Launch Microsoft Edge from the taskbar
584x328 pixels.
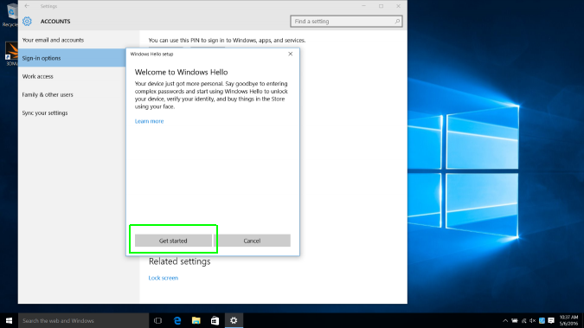click(x=177, y=320)
